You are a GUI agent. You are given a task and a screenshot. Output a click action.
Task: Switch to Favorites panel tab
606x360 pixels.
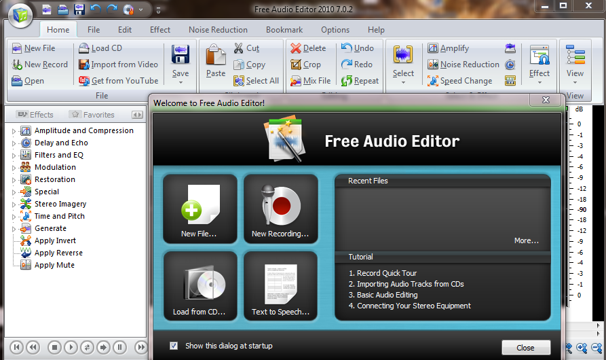(x=92, y=115)
